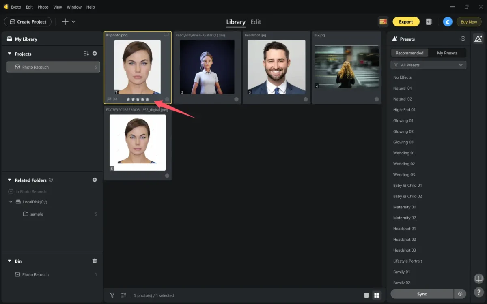Click the import/send-to icon beside Export
This screenshot has height=304, width=487.
(429, 22)
